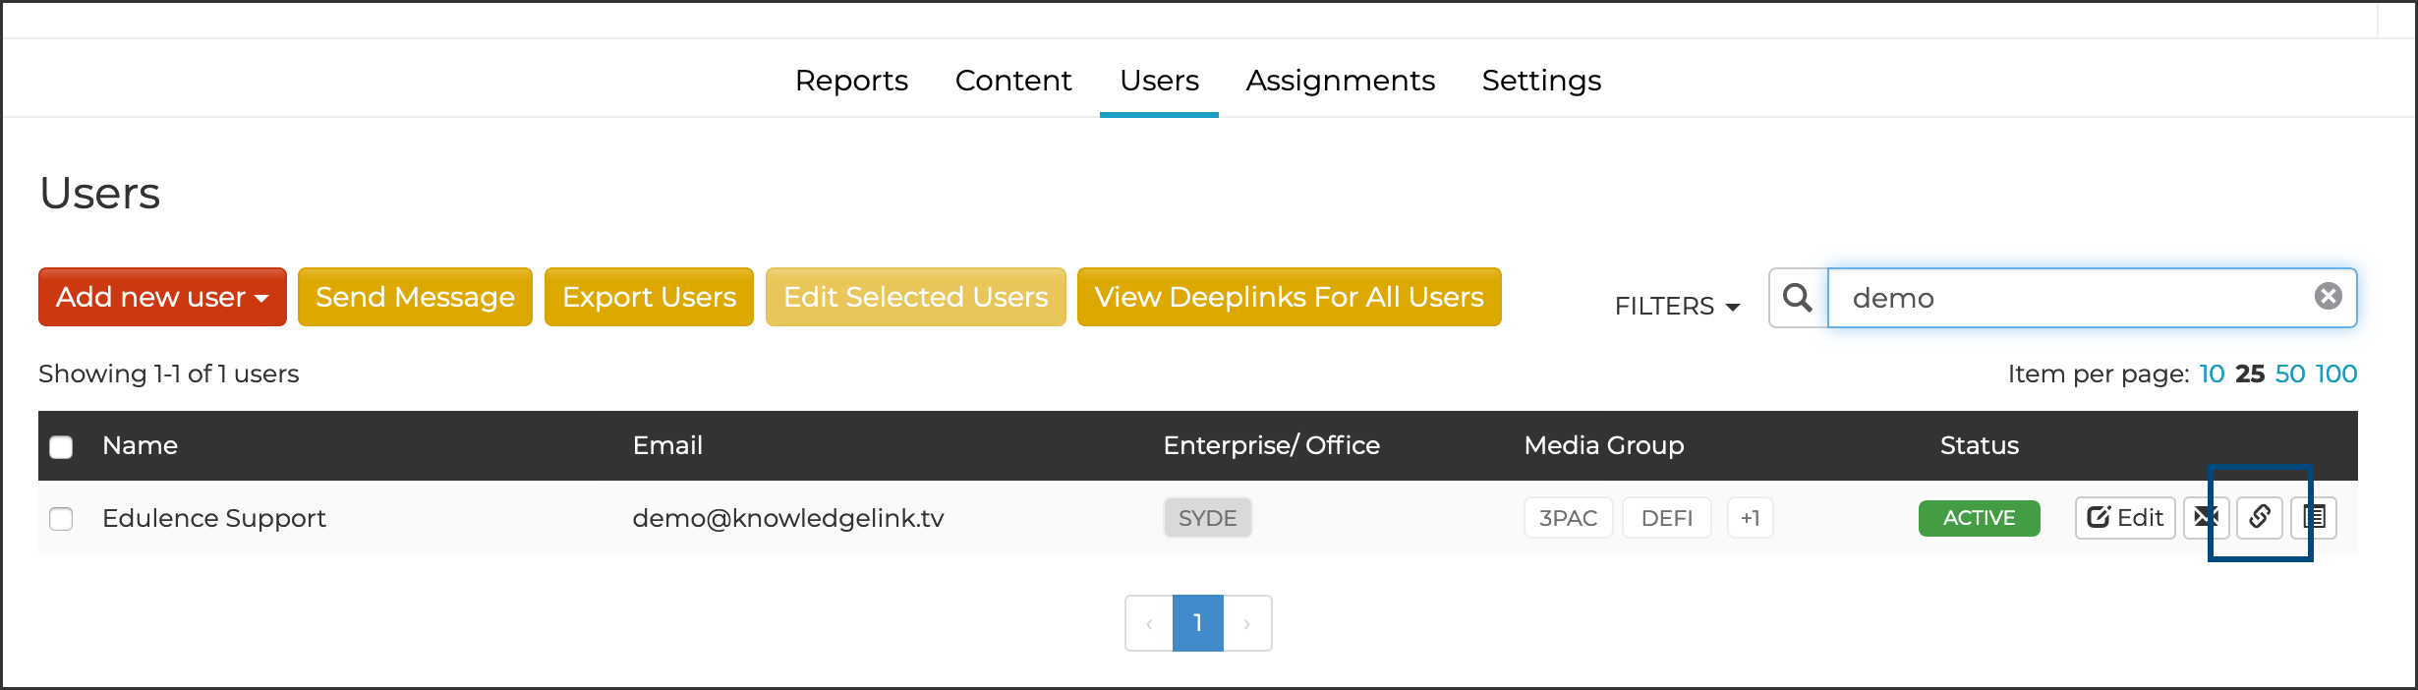Click the envelope message icon for Edulence Support
2418x690 pixels.
click(2206, 517)
